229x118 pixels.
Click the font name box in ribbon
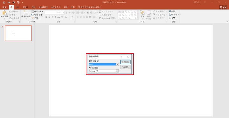(51, 13)
